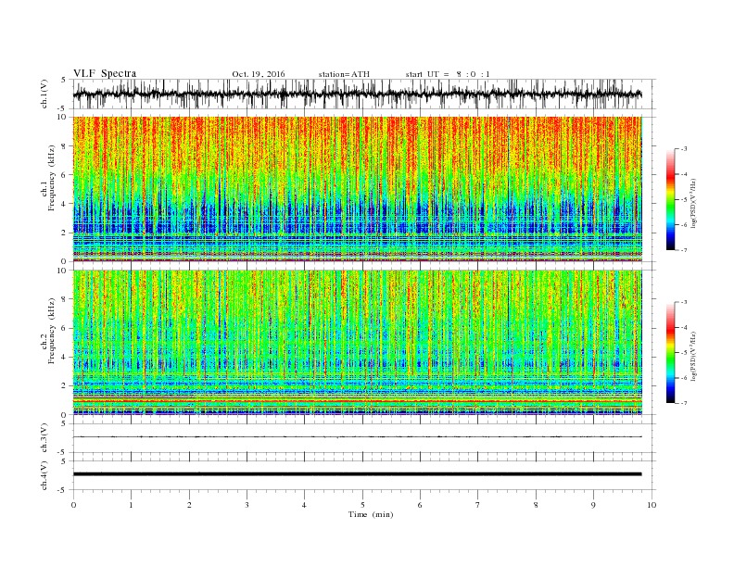This screenshot has width=734, height=567.
Task: Click the time axis tick label '0'
Action: pyautogui.click(x=73, y=505)
